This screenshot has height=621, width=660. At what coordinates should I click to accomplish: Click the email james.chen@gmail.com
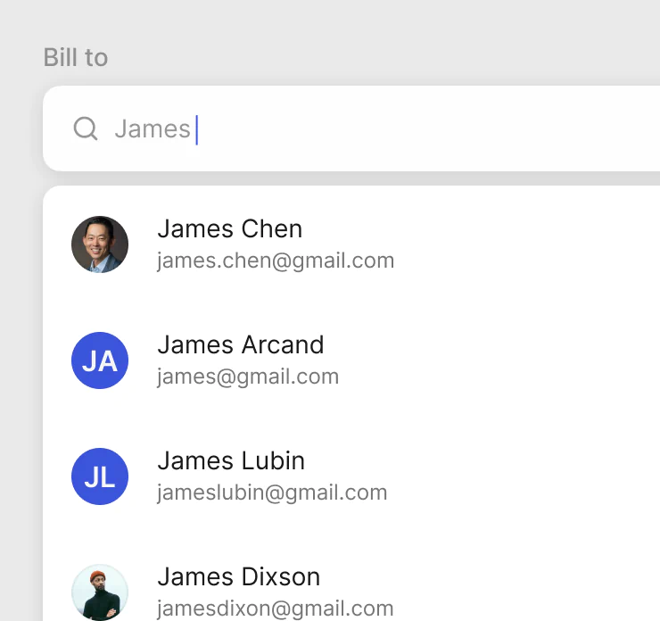(x=276, y=261)
